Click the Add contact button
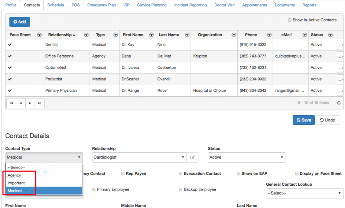345x208 pixels. point(20,22)
